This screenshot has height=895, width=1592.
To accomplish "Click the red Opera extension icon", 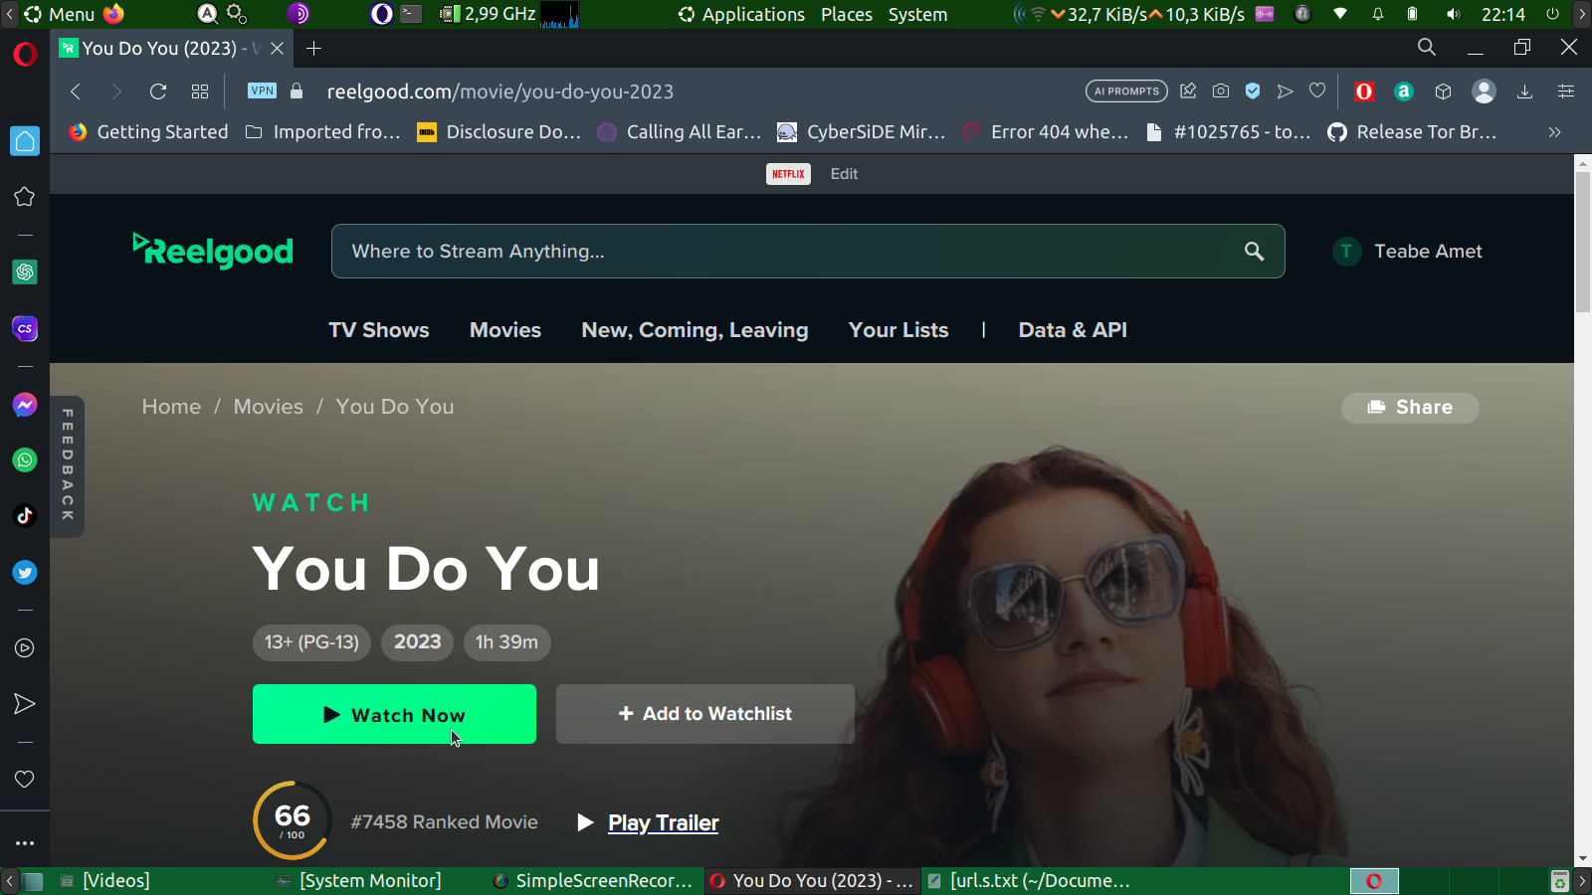I will click(x=1364, y=91).
